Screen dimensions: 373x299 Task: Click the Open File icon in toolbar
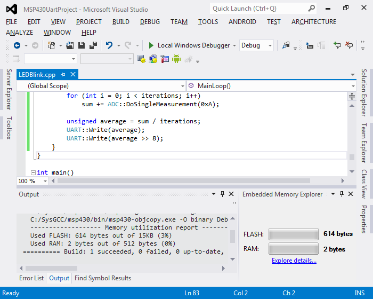[71, 46]
